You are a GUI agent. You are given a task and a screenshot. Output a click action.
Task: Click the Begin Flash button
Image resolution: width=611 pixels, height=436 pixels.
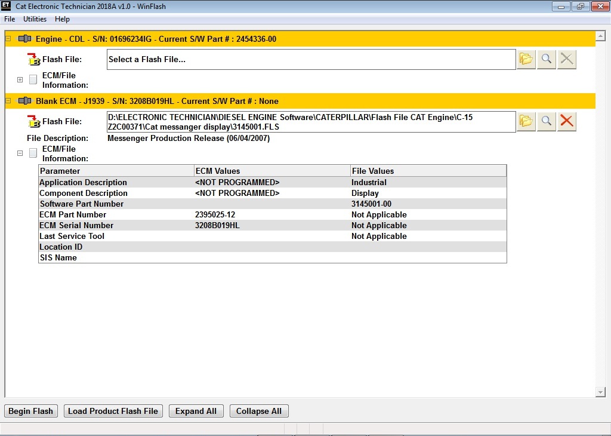coord(31,411)
